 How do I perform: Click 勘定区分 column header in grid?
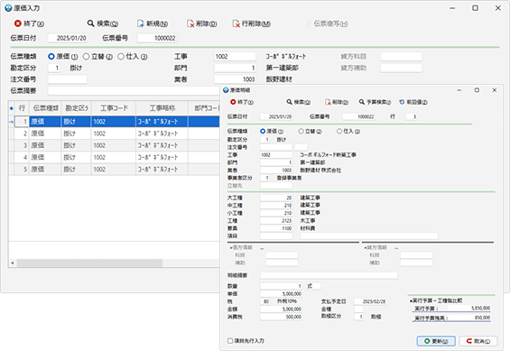click(77, 108)
